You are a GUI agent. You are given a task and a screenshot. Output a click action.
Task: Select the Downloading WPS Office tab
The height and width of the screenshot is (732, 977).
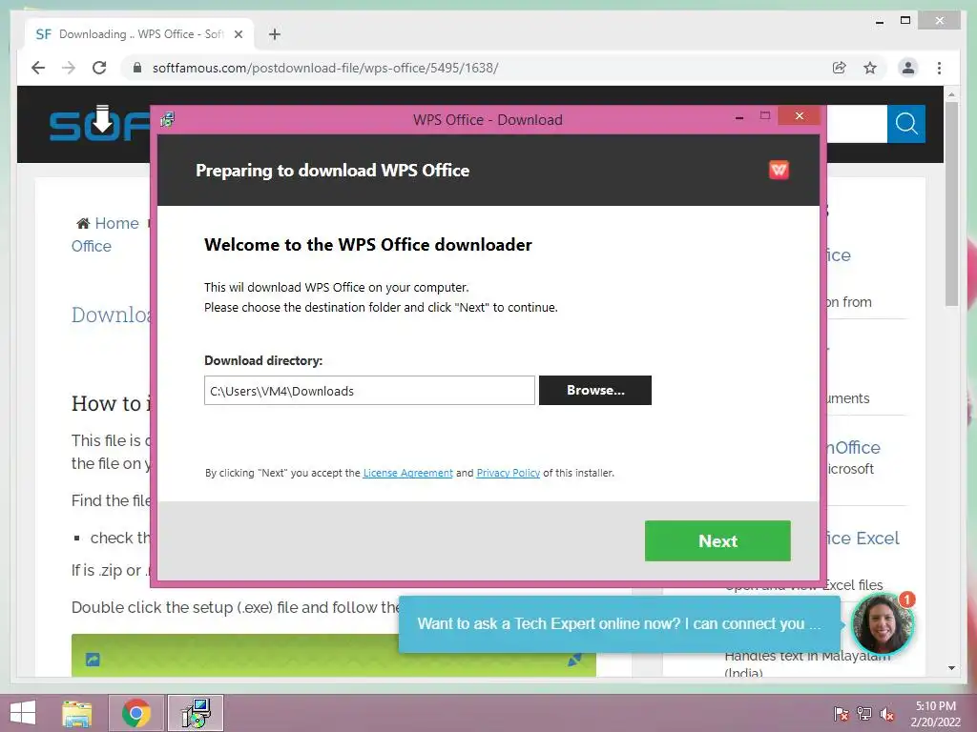pos(140,34)
